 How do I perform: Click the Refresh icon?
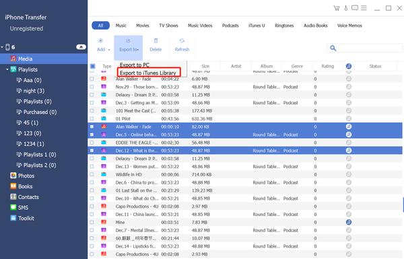tap(182, 40)
